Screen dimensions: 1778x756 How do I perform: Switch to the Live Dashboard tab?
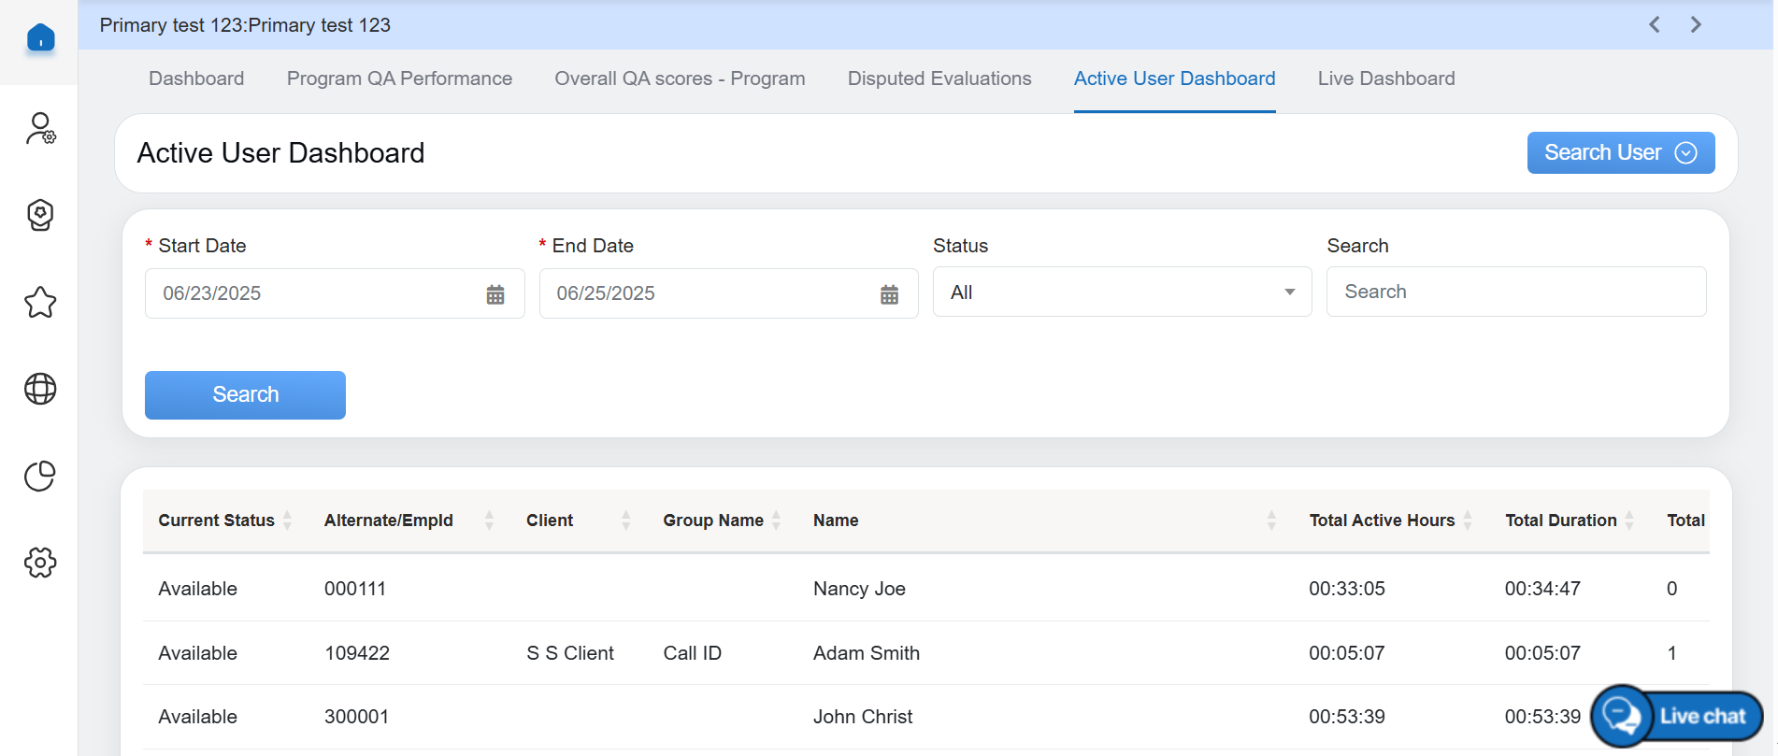(1385, 78)
